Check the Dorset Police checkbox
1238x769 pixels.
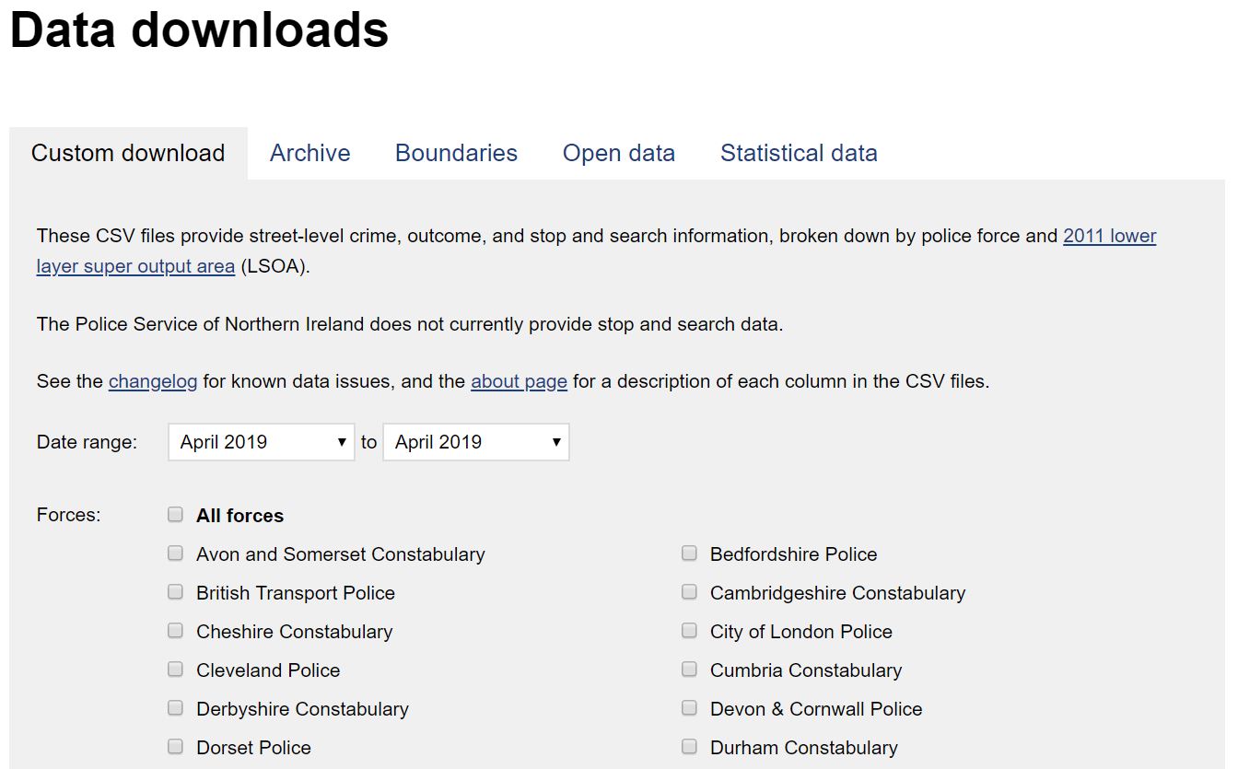coord(175,747)
